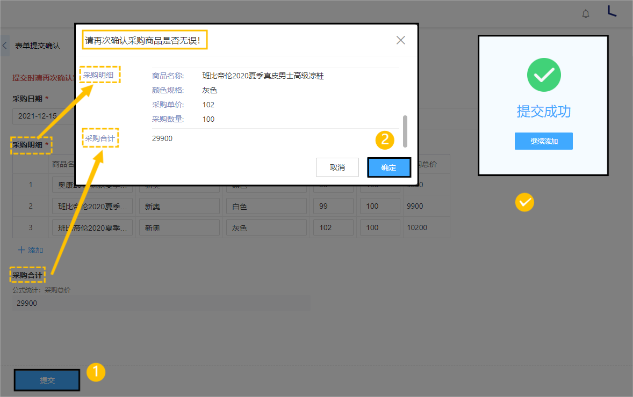Image resolution: width=633 pixels, height=397 pixels.
Task: Click unit price field 102 in row 3
Action: click(x=333, y=228)
